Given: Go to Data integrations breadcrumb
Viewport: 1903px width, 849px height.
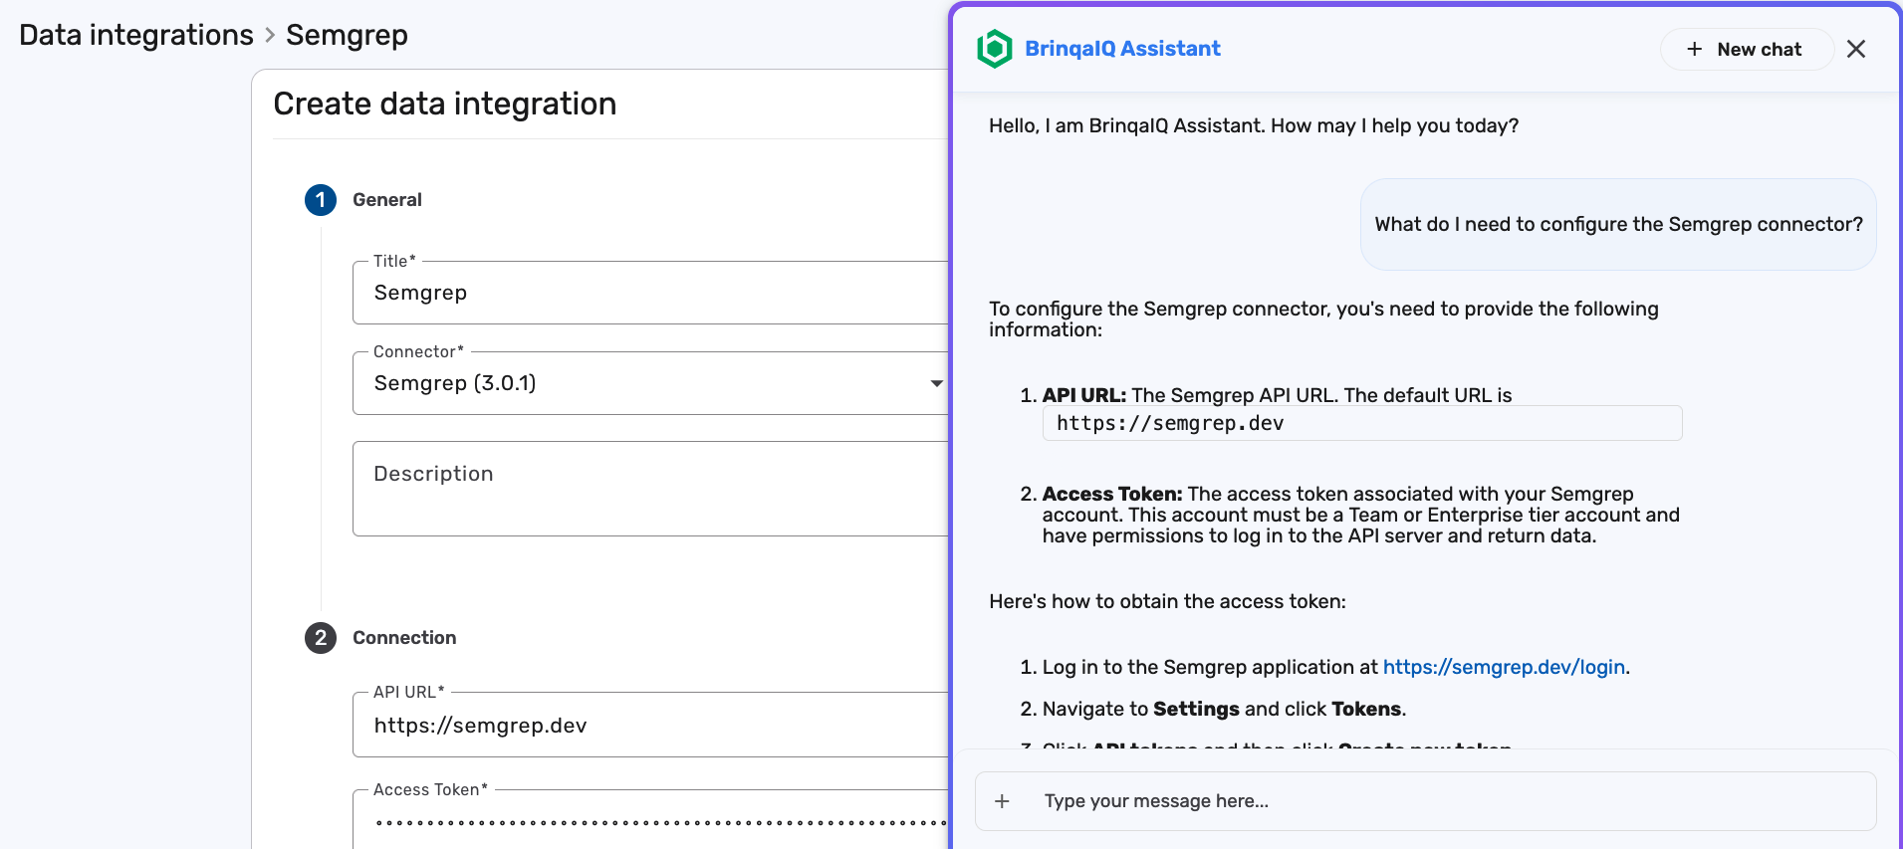Looking at the screenshot, I should point(136,35).
